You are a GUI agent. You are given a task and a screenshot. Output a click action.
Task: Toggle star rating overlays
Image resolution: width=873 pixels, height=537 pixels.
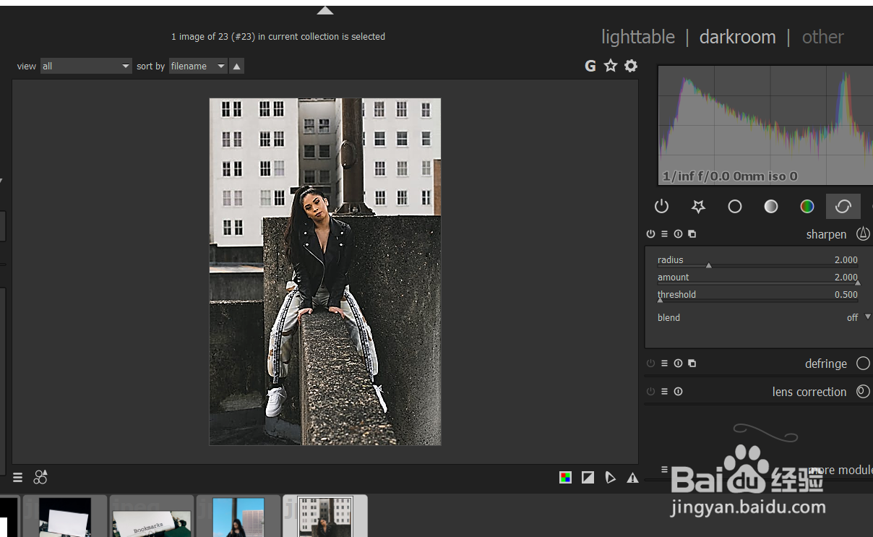pyautogui.click(x=611, y=66)
